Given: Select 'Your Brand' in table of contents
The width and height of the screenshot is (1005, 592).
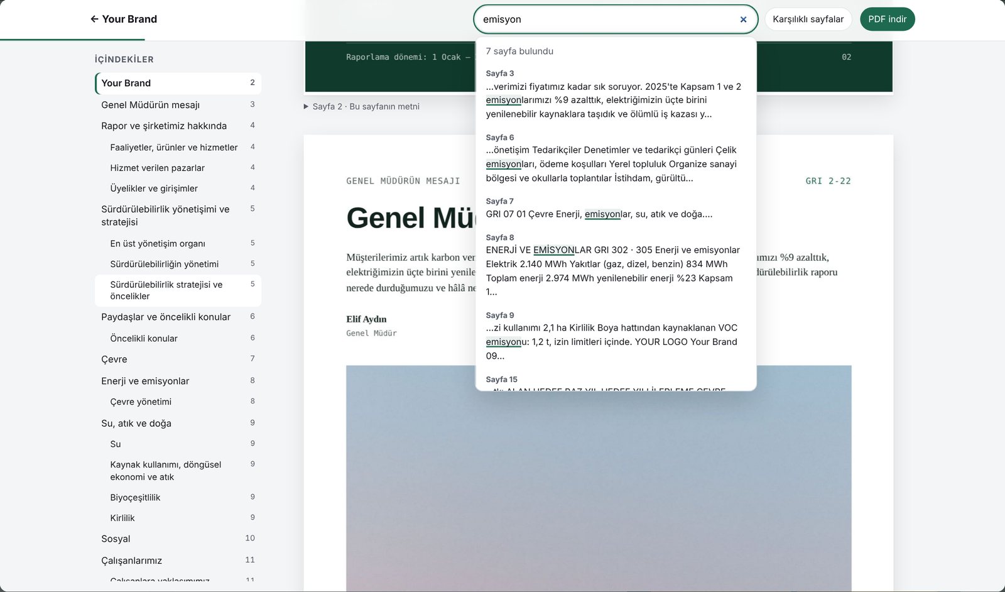Looking at the screenshot, I should tap(178, 84).
